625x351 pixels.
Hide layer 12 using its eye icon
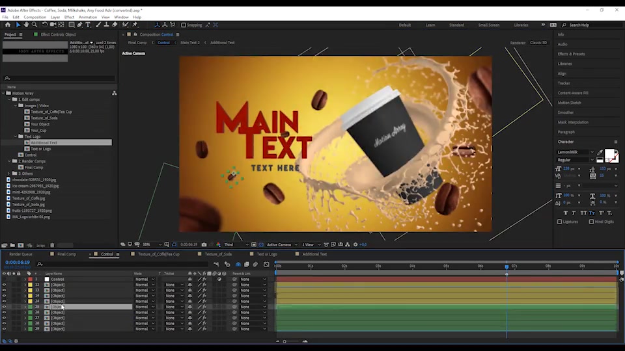click(4, 285)
